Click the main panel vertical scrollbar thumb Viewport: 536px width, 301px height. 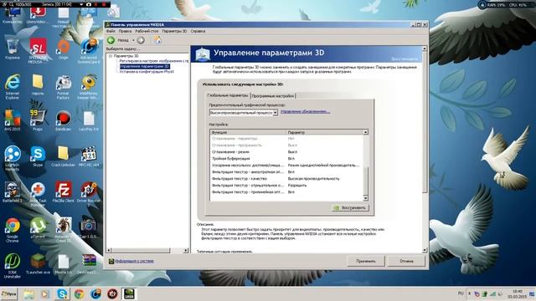[x=425, y=123]
